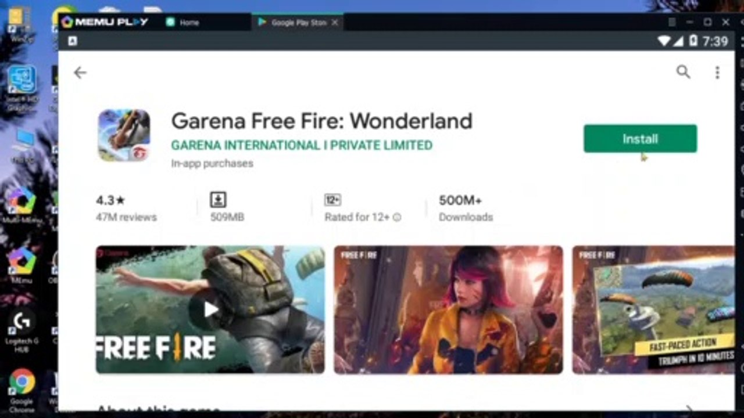Click the Android Wi-Fi status icon
This screenshot has width=744, height=418.
[x=664, y=41]
